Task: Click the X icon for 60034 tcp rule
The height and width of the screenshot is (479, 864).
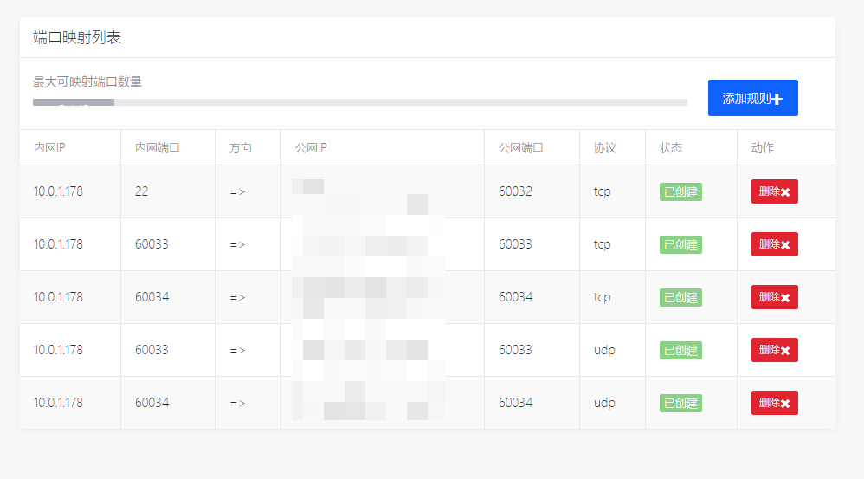Action: click(x=785, y=298)
